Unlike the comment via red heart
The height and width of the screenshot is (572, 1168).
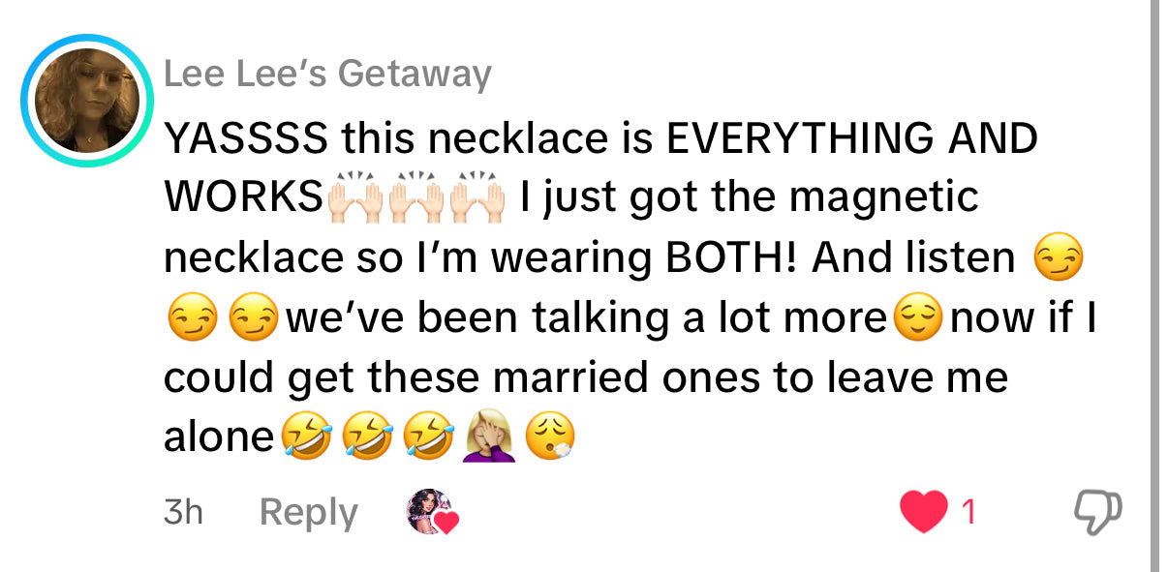(923, 512)
